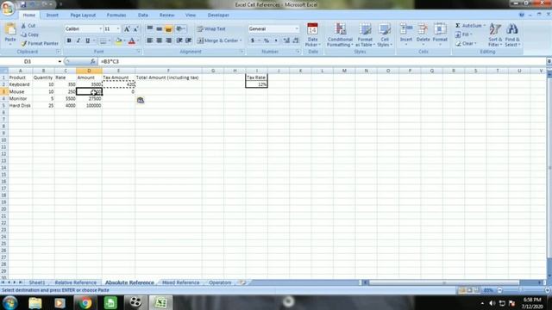Open the Name Box dropdown arrow
This screenshot has width=552, height=310.
(60, 61)
